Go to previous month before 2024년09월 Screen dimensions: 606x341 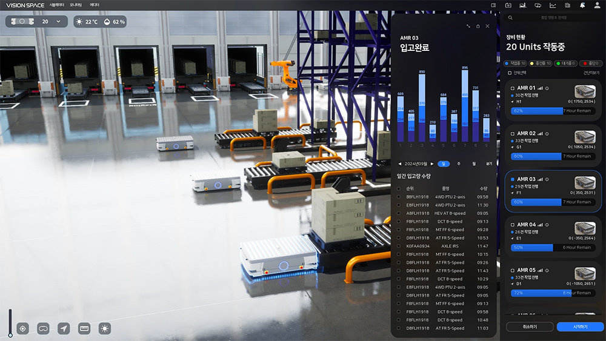[399, 164]
